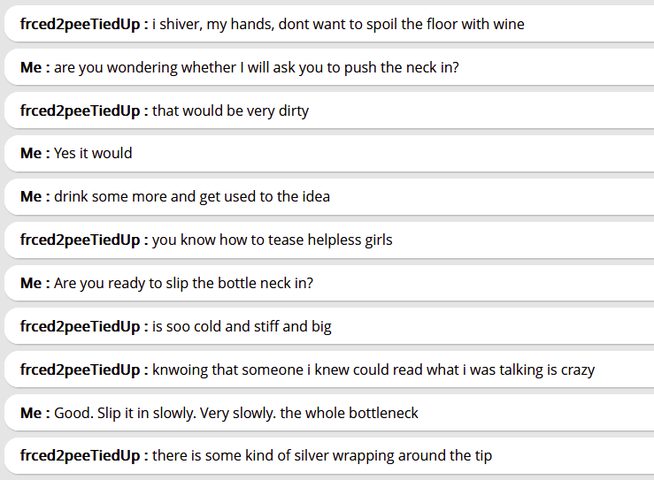Click the message mentioning spilling wine on floor

pyautogui.click(x=338, y=24)
